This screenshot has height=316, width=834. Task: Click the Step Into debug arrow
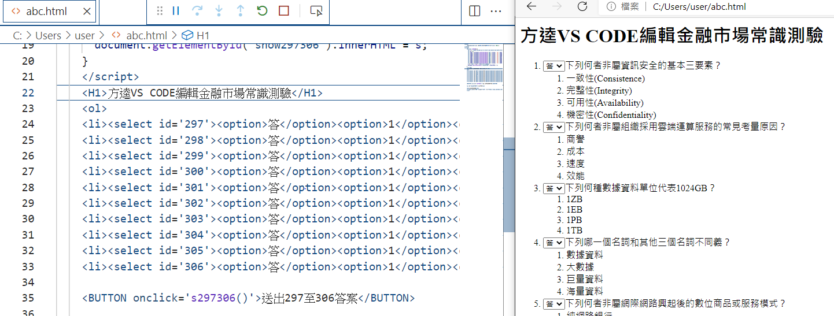point(219,11)
